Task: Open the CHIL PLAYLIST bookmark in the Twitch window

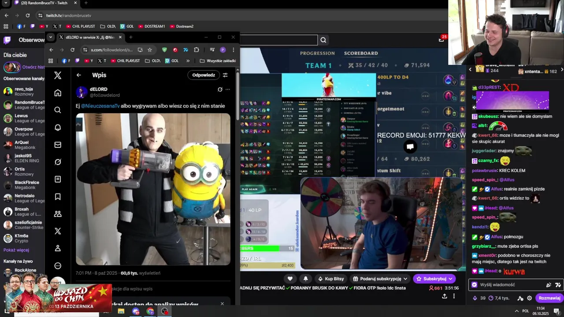Action: (x=80, y=26)
